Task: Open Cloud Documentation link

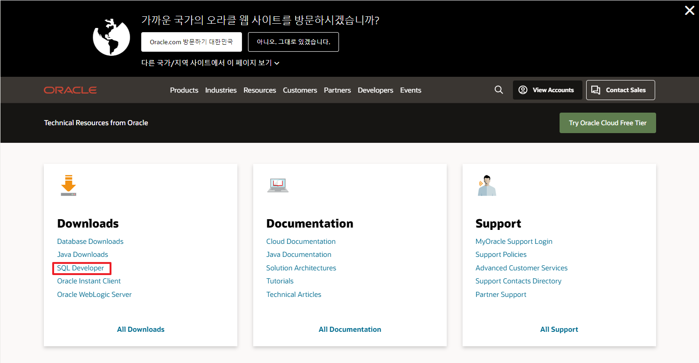Action: [x=301, y=242]
